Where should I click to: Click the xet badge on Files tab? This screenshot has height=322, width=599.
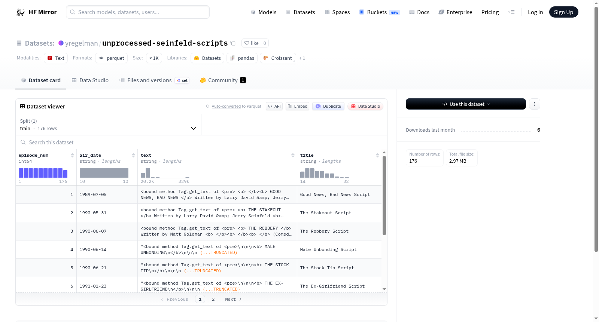click(182, 80)
